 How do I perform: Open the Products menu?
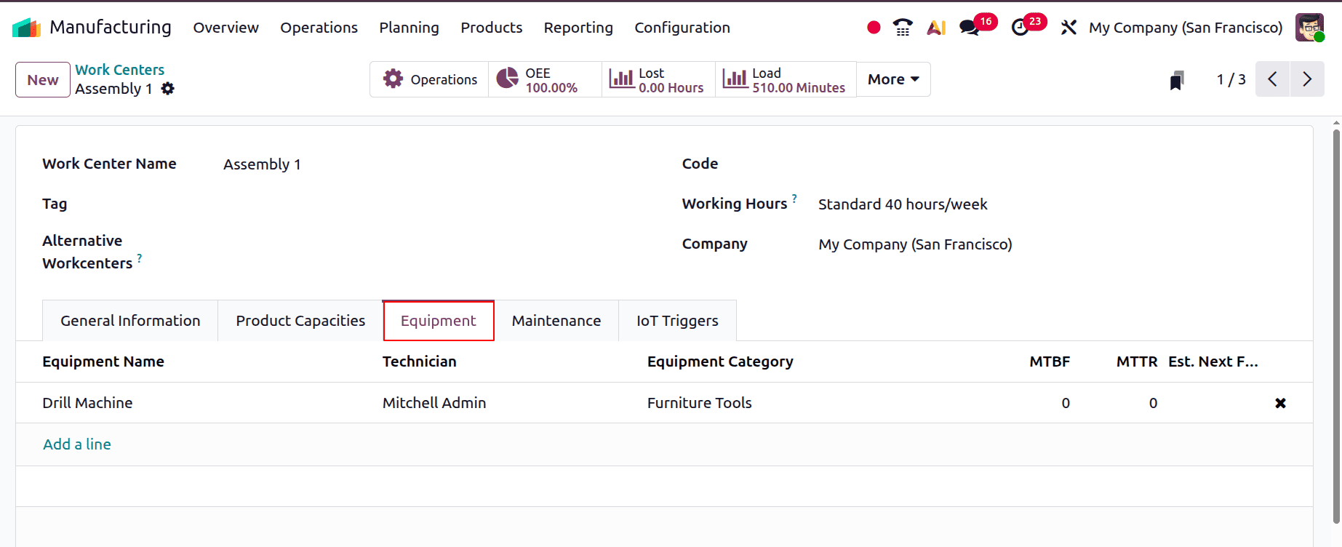(491, 28)
